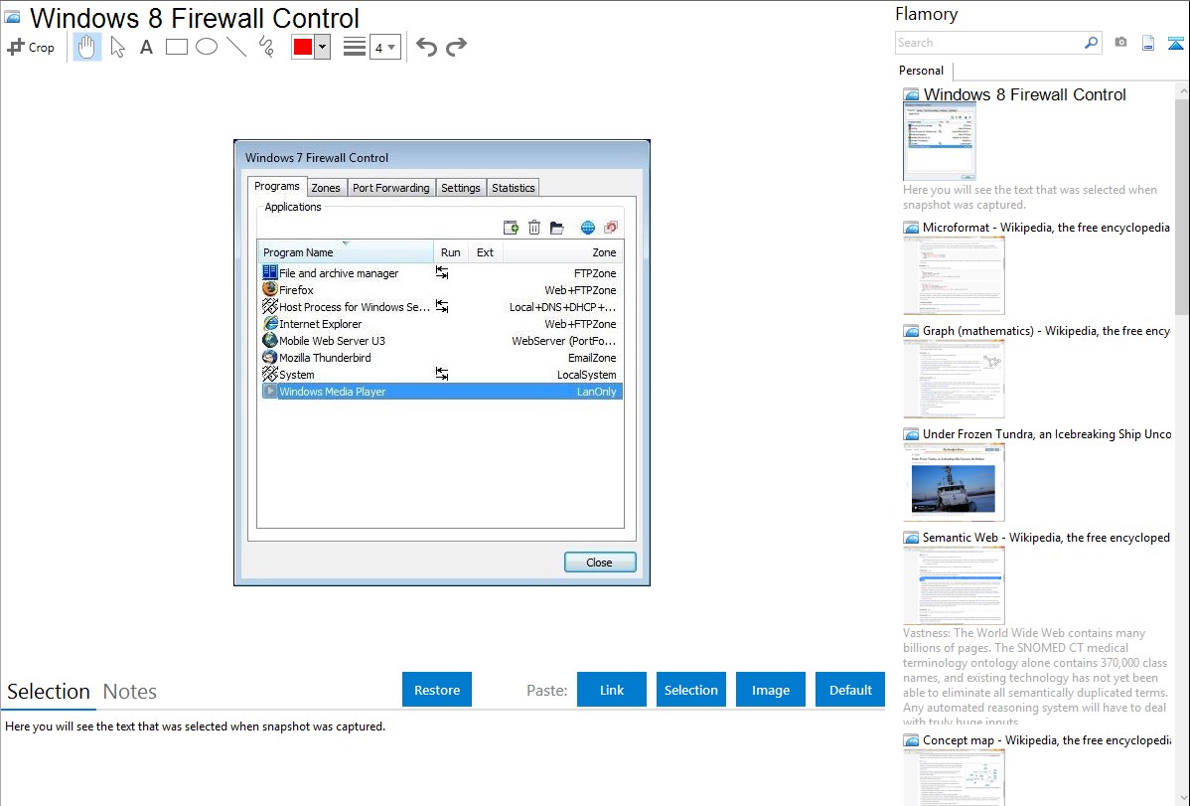Select the text annotation tool
Image resolution: width=1190 pixels, height=806 pixels.
tap(146, 47)
